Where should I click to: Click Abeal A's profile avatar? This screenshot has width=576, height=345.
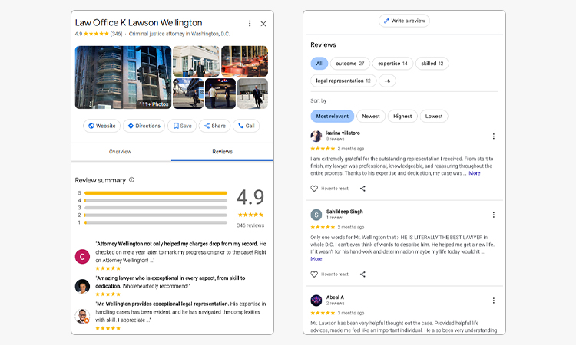(316, 301)
